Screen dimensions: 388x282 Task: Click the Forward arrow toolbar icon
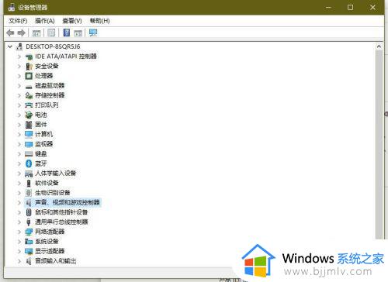[22, 33]
